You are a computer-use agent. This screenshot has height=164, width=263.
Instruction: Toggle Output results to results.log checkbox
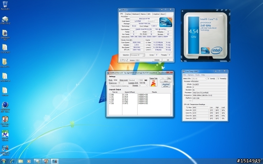tap(110, 86)
